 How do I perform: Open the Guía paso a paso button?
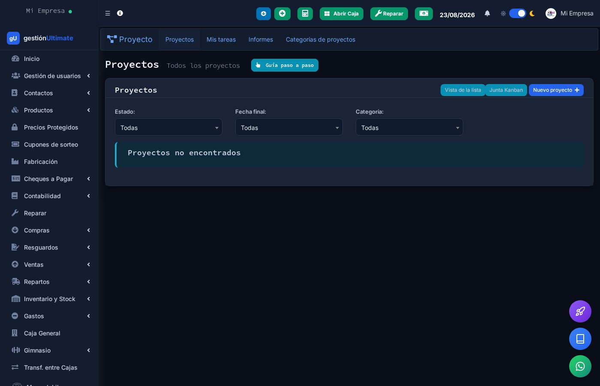click(x=285, y=65)
